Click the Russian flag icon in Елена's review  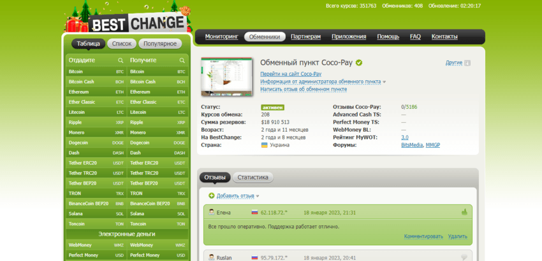pyautogui.click(x=255, y=213)
